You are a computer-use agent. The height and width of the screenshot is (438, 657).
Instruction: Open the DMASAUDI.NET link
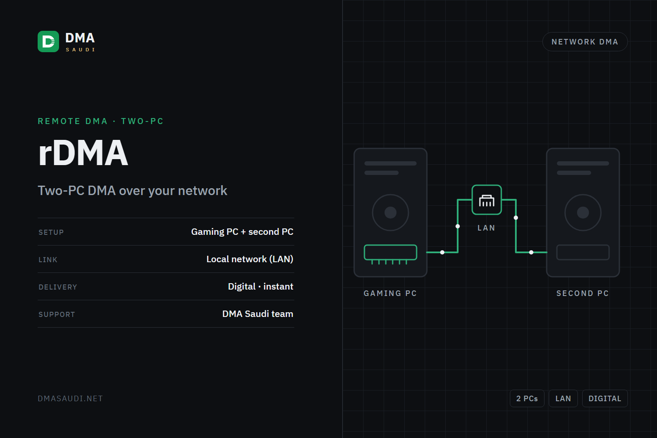click(71, 399)
